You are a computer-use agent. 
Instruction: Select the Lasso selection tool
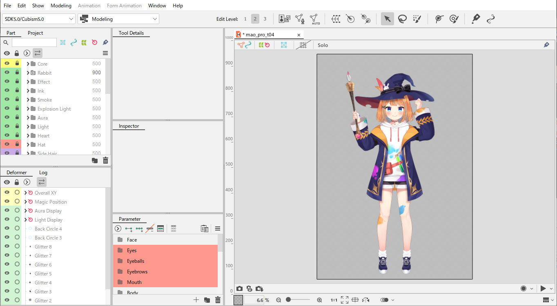[x=402, y=19]
